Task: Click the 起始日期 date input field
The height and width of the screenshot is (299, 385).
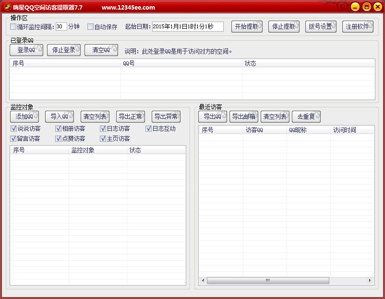Action: tap(188, 27)
